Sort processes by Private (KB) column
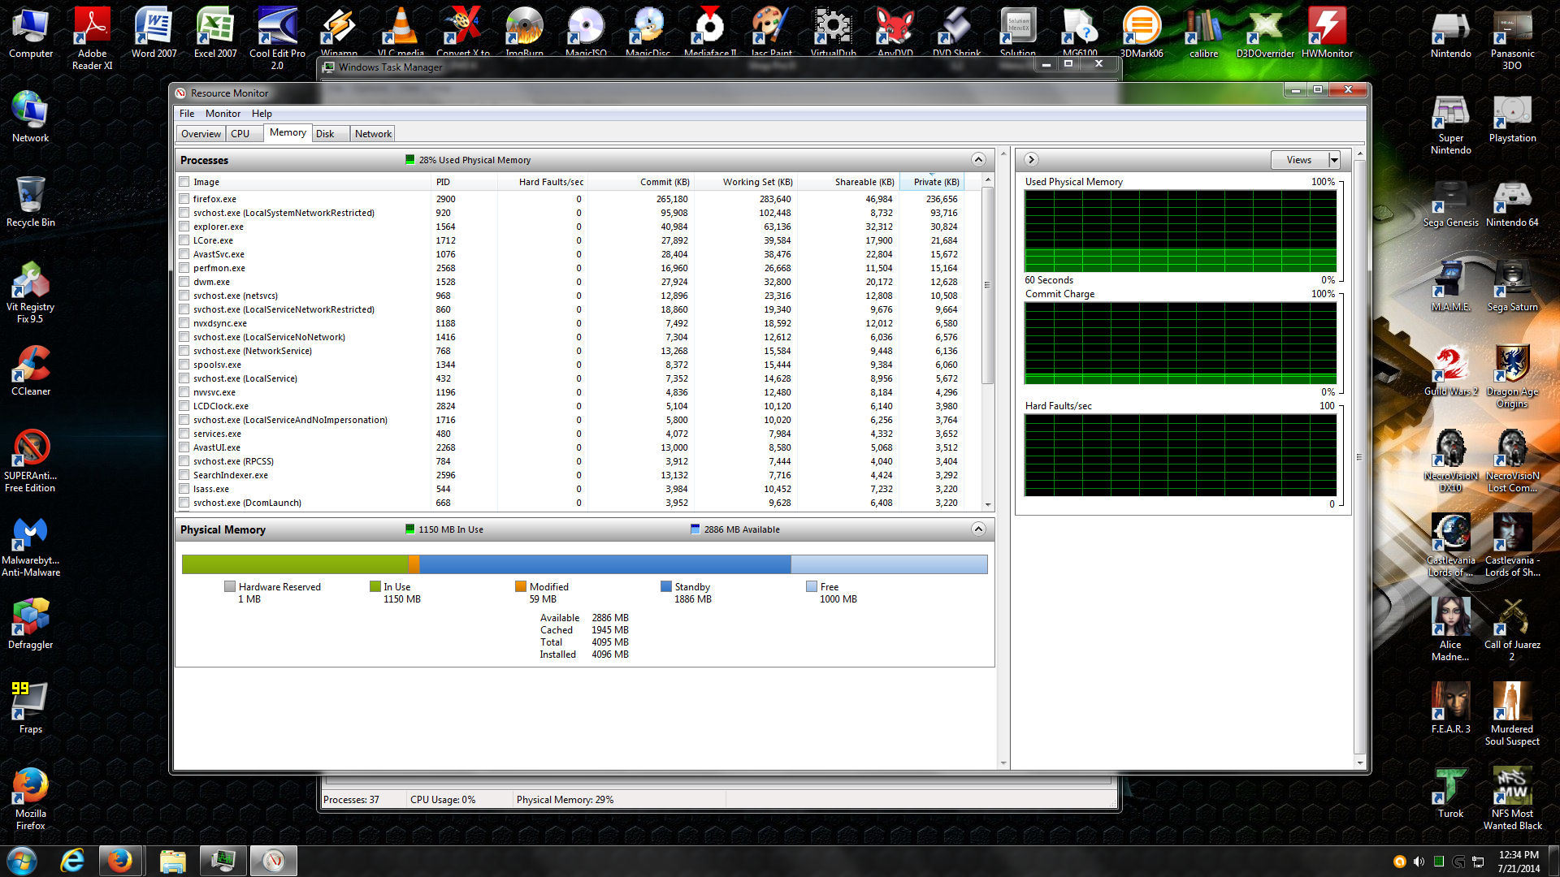Viewport: 1560px width, 877px height. [932, 182]
